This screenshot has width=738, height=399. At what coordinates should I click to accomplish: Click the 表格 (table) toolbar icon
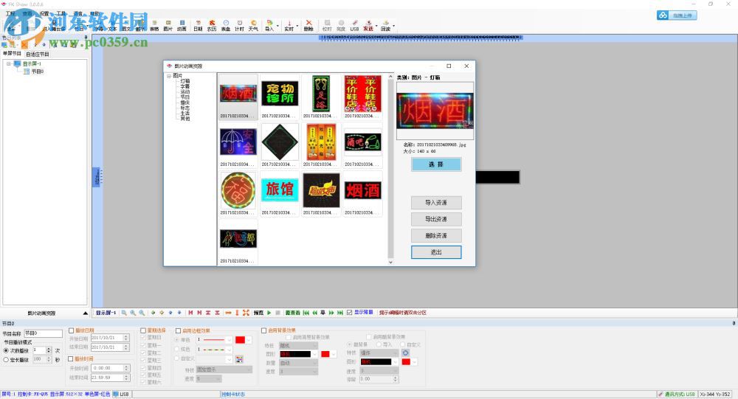tap(154, 25)
